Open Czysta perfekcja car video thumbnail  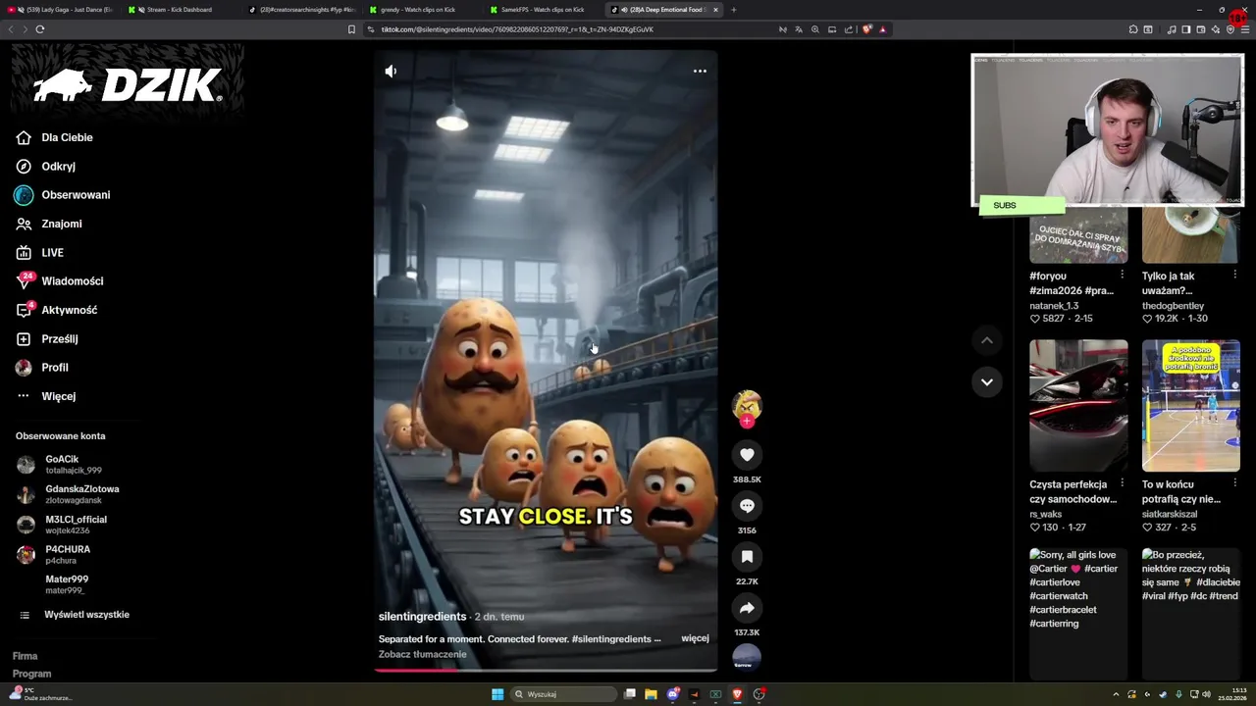(x=1078, y=406)
